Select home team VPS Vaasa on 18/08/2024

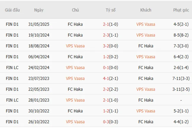pyautogui.click(x=75, y=46)
